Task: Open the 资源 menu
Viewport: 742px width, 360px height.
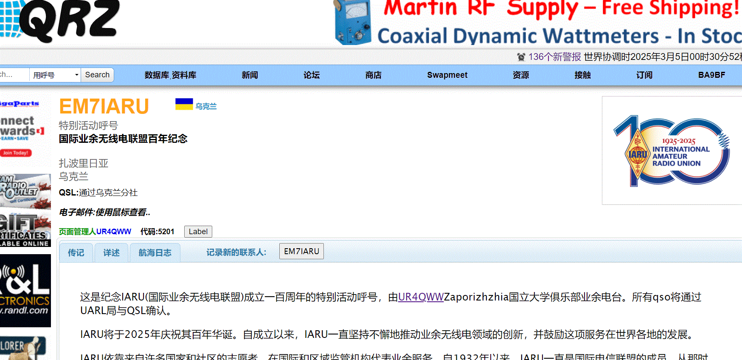Action: point(521,75)
